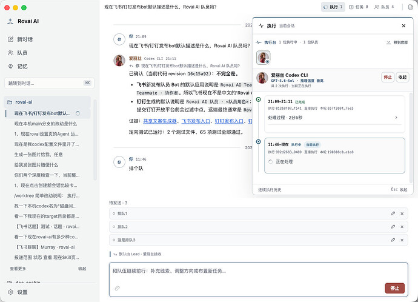Click 收起 under the conversation list

pos(82,269)
